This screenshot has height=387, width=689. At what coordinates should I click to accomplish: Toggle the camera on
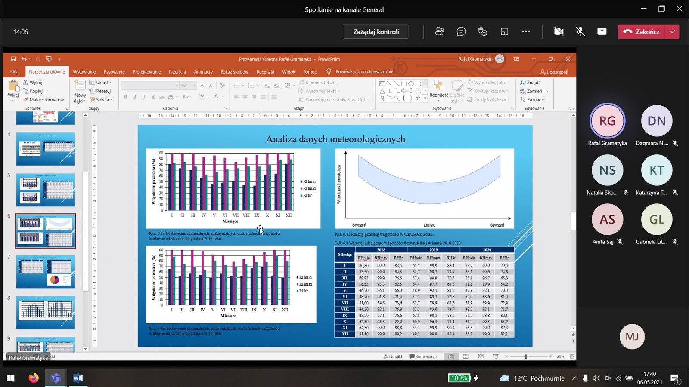click(559, 31)
